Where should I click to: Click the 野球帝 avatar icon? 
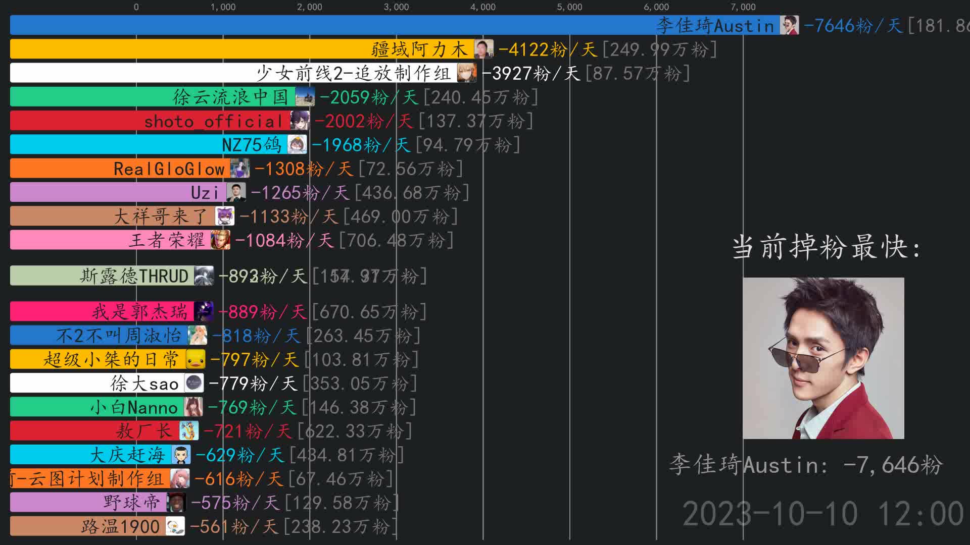point(177,502)
